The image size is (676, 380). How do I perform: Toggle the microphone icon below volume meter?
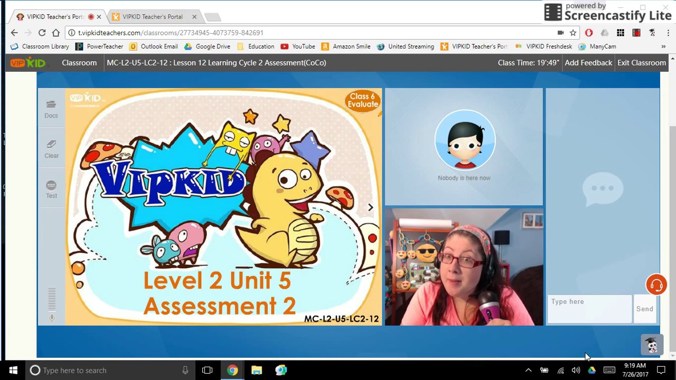[52, 318]
